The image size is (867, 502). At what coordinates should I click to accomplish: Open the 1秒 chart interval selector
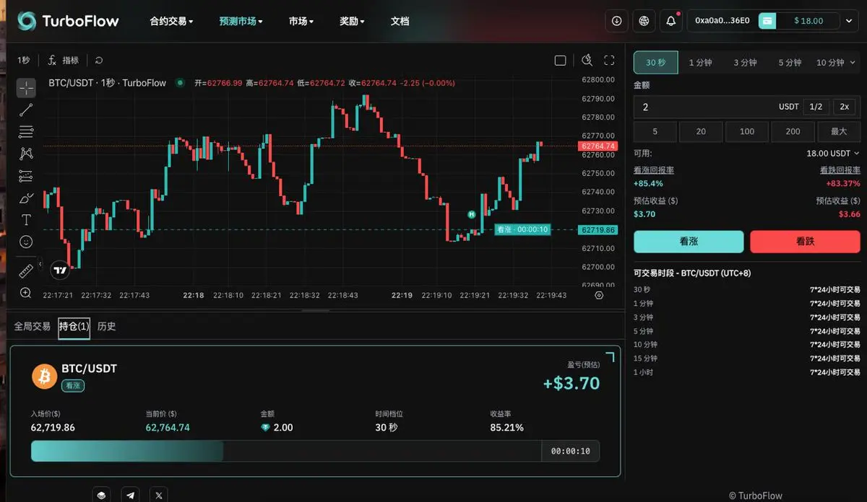(24, 61)
